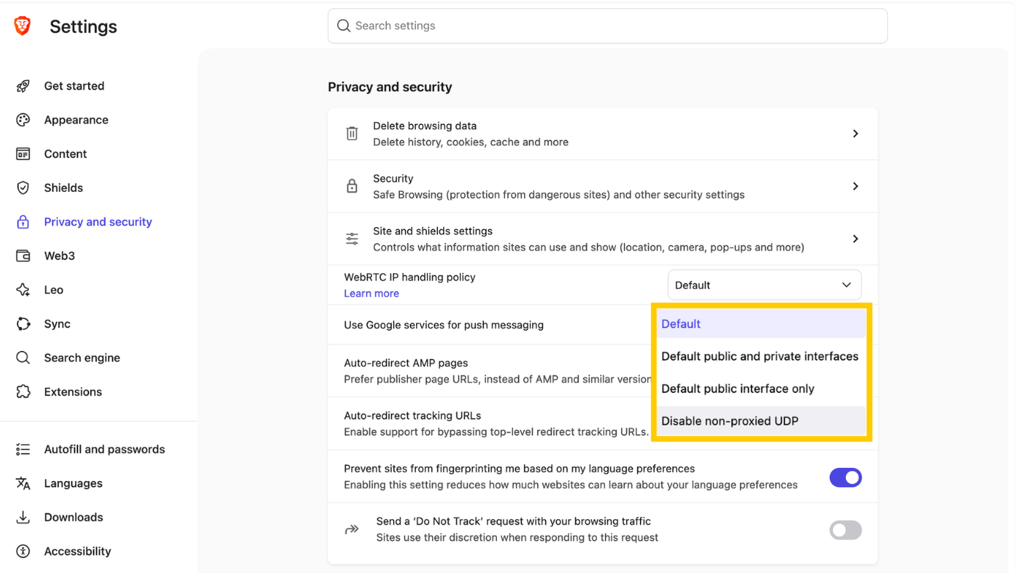Open Get started settings section
This screenshot has height=573, width=1015.
(74, 86)
